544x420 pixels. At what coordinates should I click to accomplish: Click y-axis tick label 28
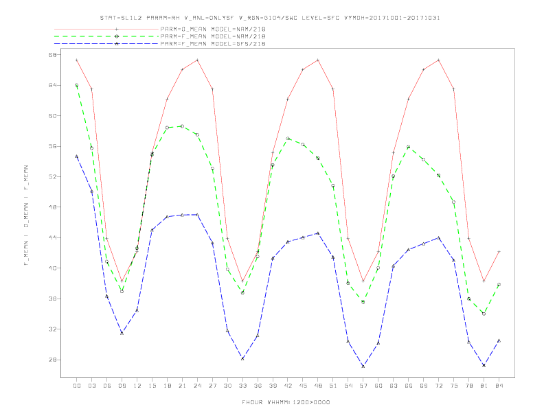click(x=53, y=360)
